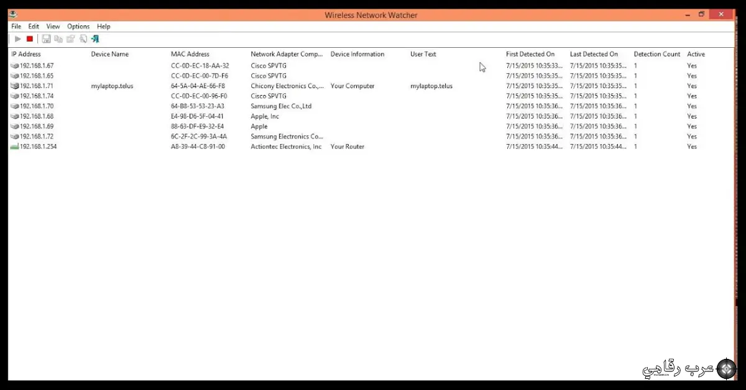The image size is (746, 390).
Task: Sort by the Detection Count column header
Action: pyautogui.click(x=656, y=54)
